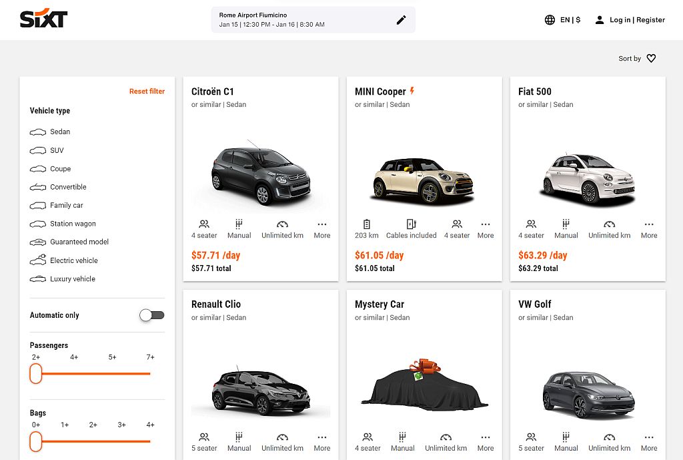Expand More details for Renault Clio

pyautogui.click(x=322, y=442)
